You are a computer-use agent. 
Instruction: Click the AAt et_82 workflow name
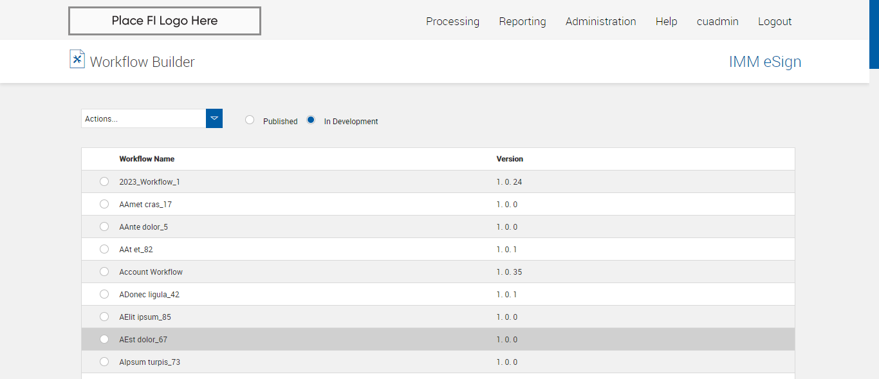pos(136,250)
